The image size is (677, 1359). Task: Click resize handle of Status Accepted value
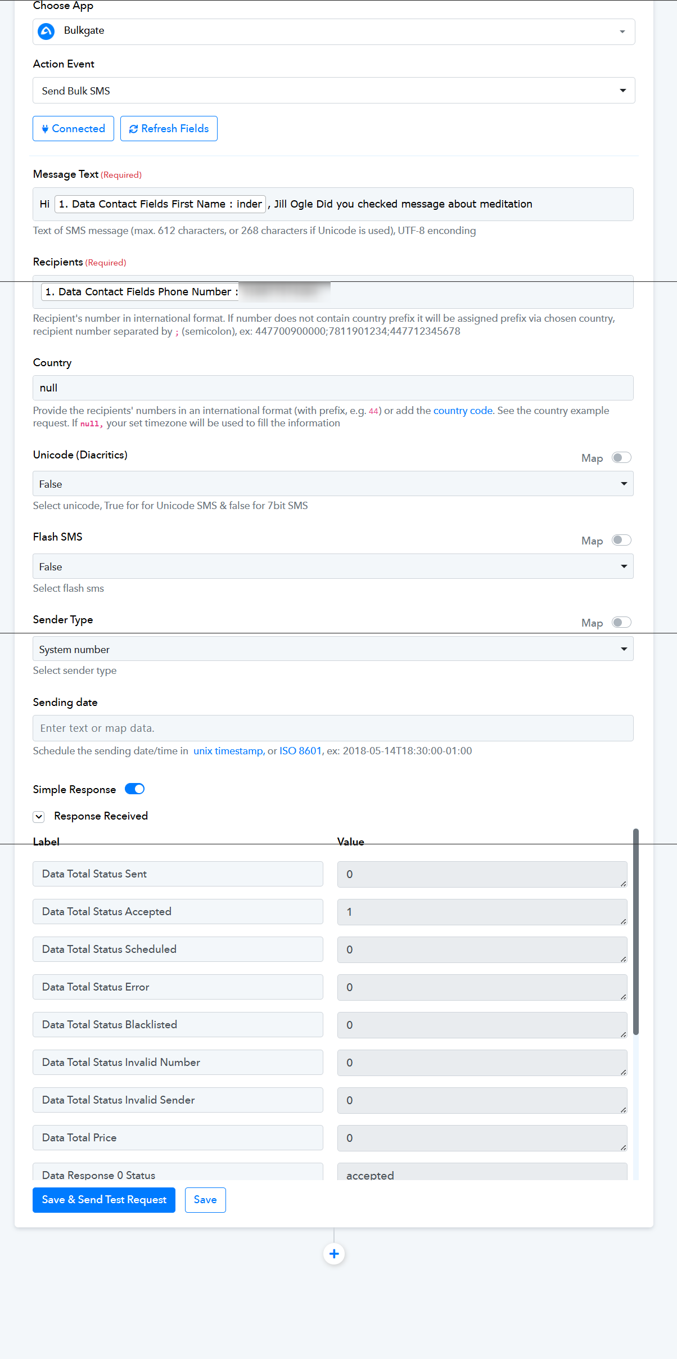pyautogui.click(x=623, y=921)
